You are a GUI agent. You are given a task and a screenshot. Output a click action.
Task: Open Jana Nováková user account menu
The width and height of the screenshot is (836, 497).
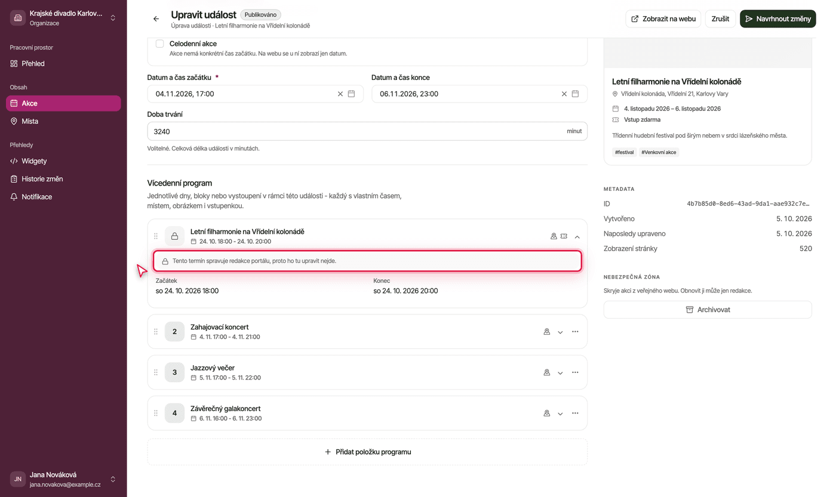click(63, 479)
